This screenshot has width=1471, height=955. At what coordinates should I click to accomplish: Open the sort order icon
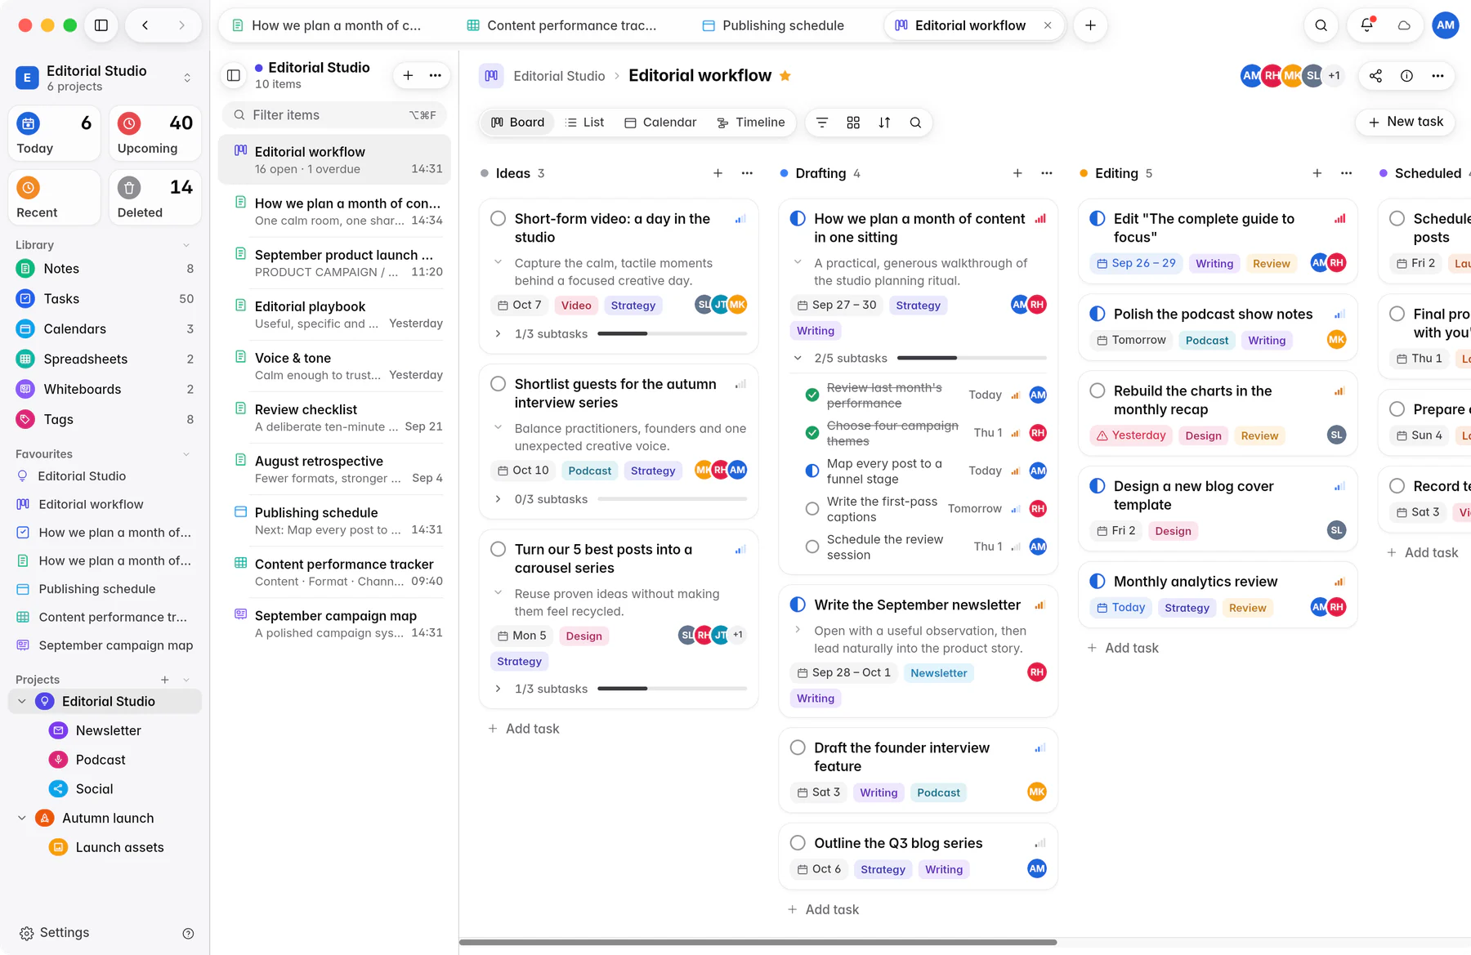tap(884, 123)
